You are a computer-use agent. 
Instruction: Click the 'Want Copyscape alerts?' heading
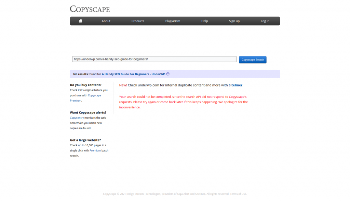88,112
